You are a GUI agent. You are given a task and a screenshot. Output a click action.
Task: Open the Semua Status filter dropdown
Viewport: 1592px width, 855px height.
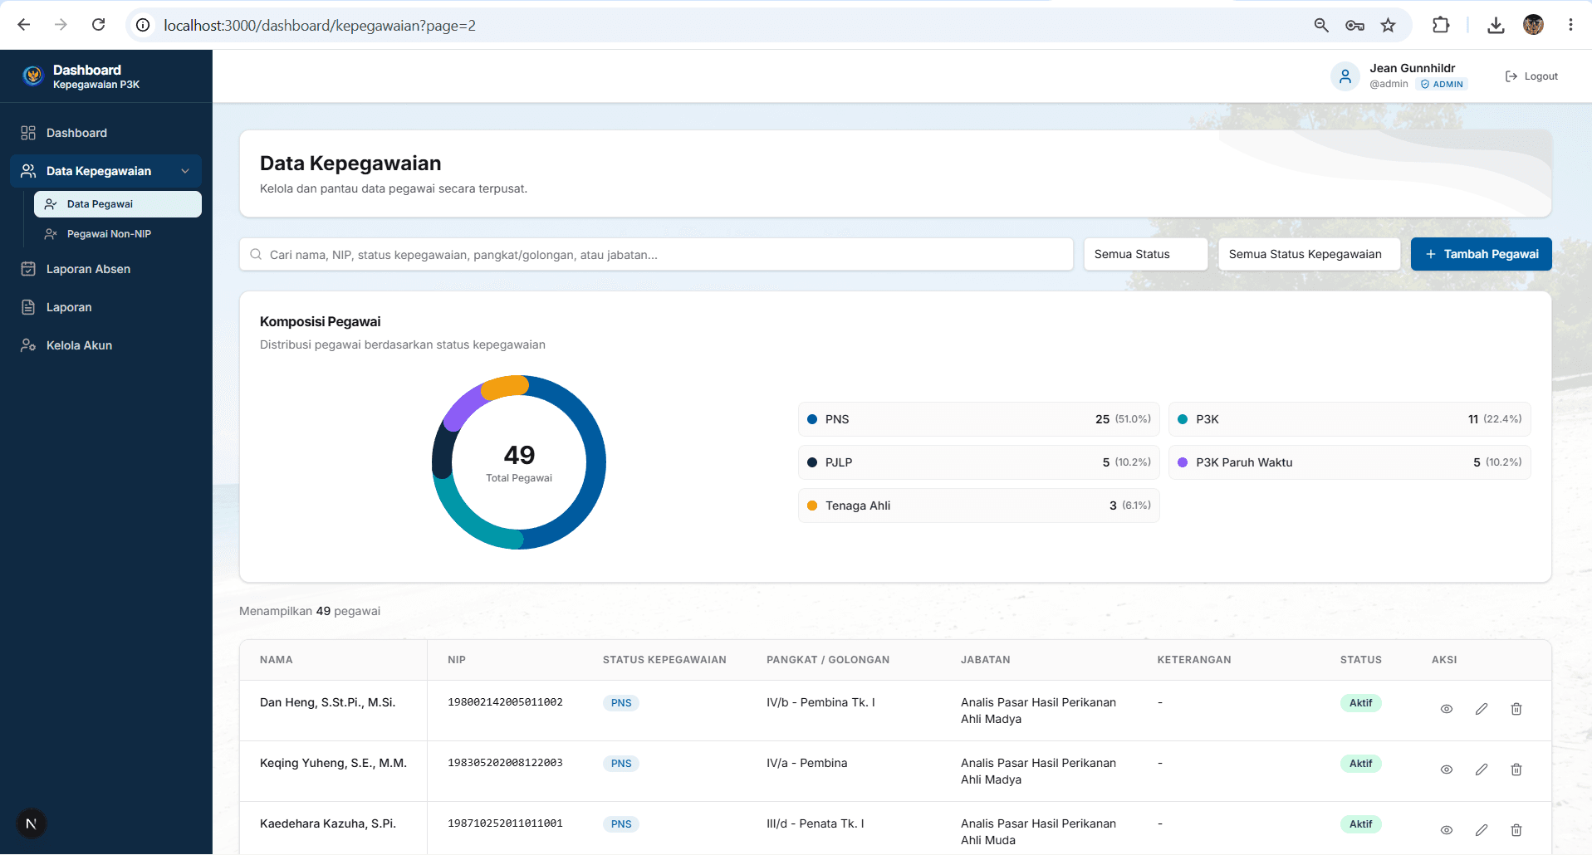pyautogui.click(x=1145, y=254)
